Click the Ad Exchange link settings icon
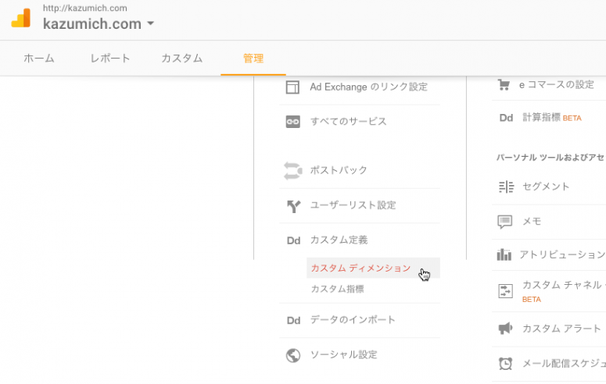This screenshot has width=606, height=384. [x=293, y=87]
